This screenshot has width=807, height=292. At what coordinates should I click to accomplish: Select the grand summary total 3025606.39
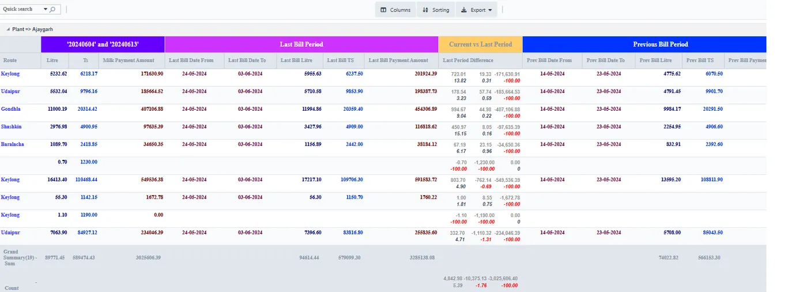pyautogui.click(x=148, y=257)
